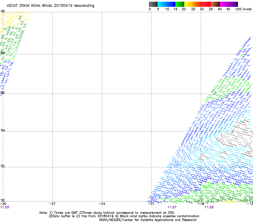The height and width of the screenshot is (222, 253).
Task: Pick the magenta 40–45 knots color segment
Action: pyautogui.click(x=224, y=4)
